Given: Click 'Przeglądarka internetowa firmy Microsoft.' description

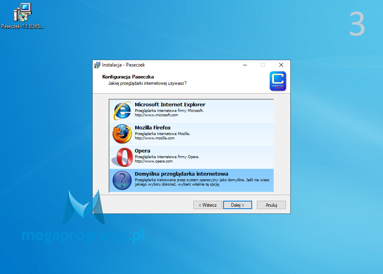Looking at the screenshot, I should (x=169, y=111).
